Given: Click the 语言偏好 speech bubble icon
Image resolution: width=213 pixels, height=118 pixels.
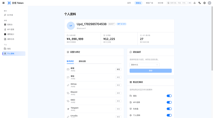Looking at the screenshot, I should click(x=131, y=52).
